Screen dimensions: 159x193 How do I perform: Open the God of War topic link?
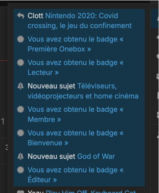[96, 157]
